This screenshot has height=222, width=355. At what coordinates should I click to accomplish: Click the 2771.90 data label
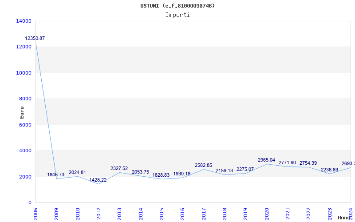pyautogui.click(x=287, y=163)
